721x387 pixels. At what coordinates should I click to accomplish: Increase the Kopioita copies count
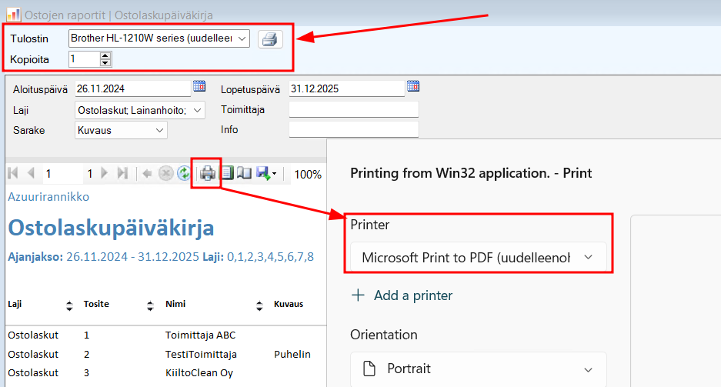coord(105,55)
